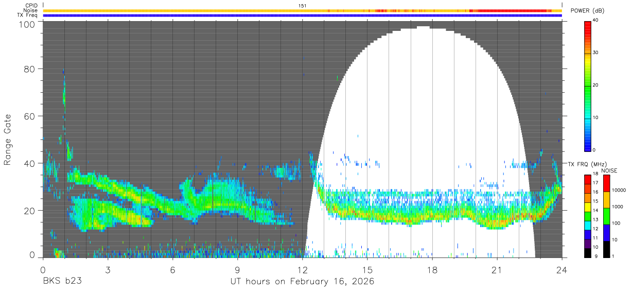Click the blue TX Freq strip at top

pyautogui.click(x=302, y=15)
